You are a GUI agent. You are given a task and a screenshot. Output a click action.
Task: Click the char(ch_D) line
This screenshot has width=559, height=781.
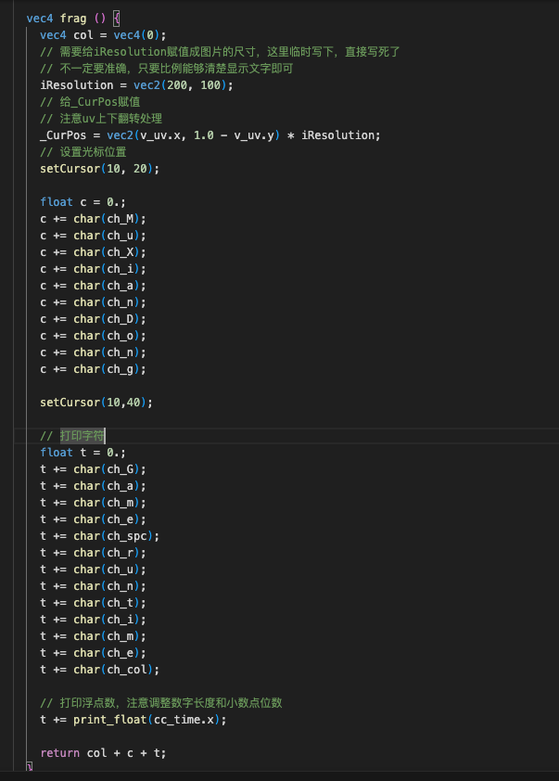coord(93,318)
